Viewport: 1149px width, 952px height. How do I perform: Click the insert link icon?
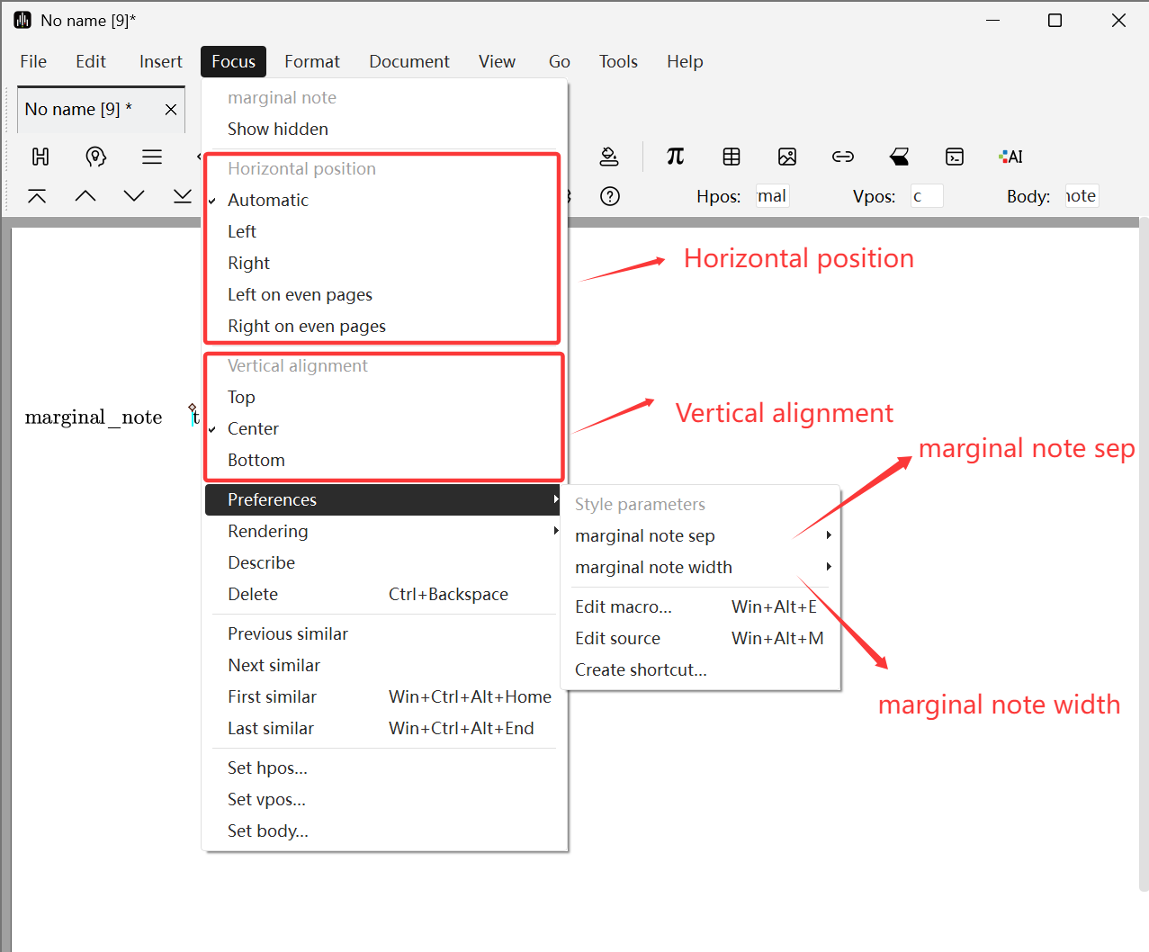843,157
